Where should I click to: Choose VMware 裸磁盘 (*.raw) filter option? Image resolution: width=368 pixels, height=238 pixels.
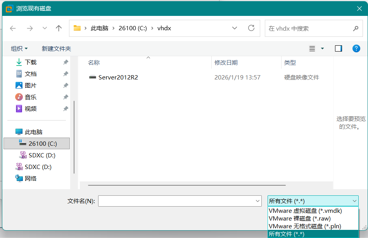[x=299, y=219]
